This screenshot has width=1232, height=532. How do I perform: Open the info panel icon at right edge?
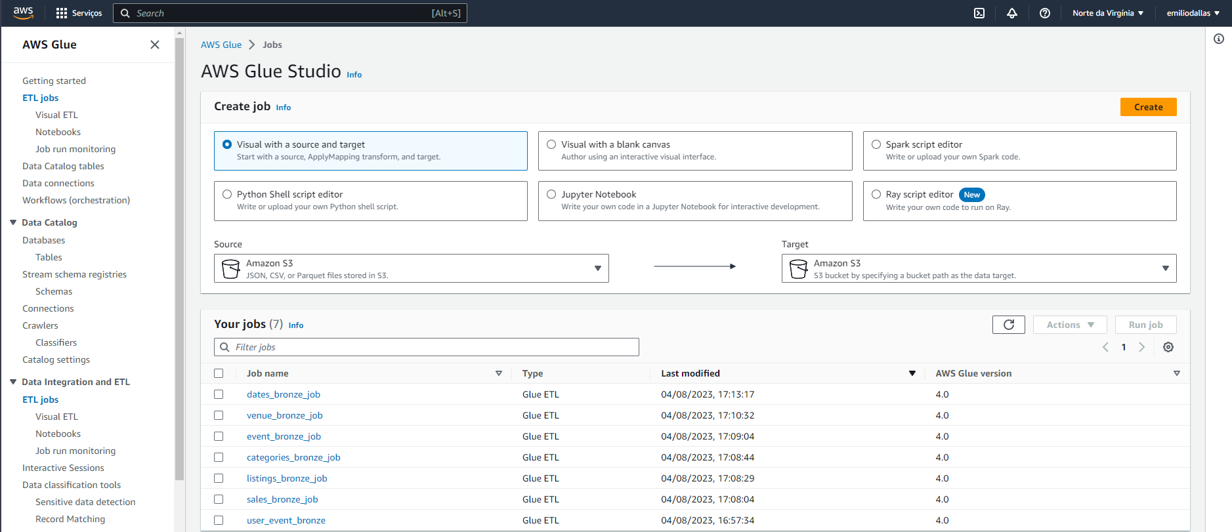tap(1218, 39)
